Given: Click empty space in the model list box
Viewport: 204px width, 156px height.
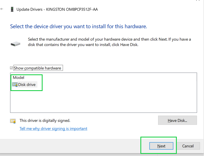Looking at the screenshot, I should [103, 100].
